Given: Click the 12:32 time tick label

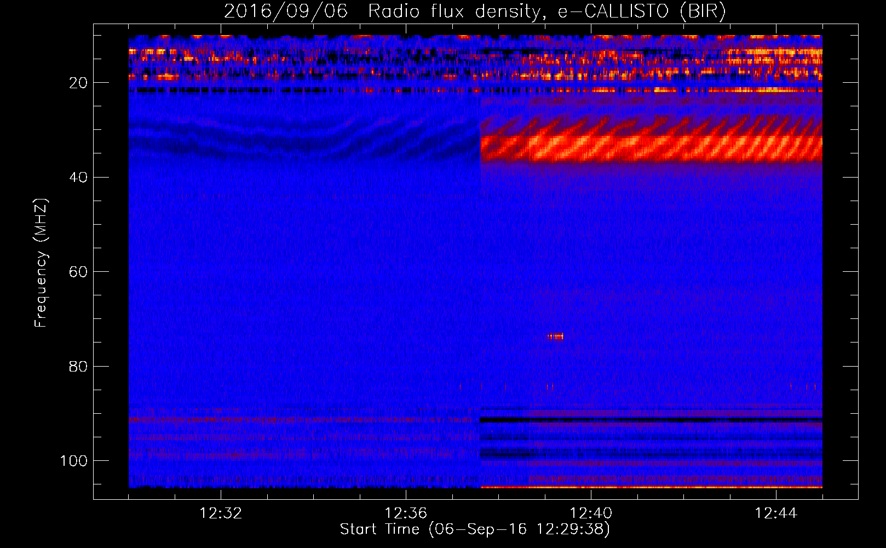Looking at the screenshot, I should [221, 513].
